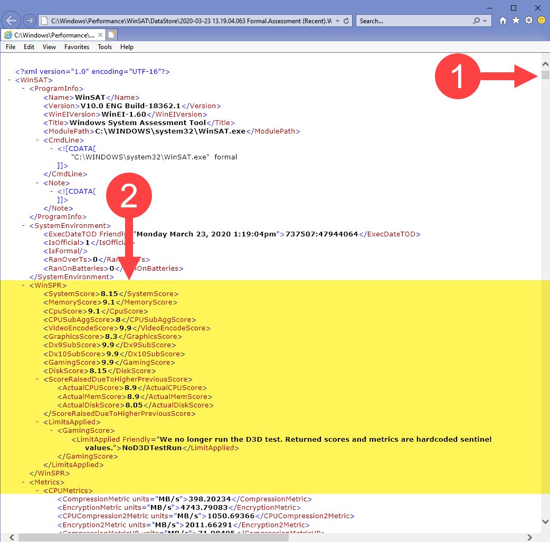
Task: Click the ExecDateTOD value 737507:47944064
Action: pyautogui.click(x=321, y=234)
